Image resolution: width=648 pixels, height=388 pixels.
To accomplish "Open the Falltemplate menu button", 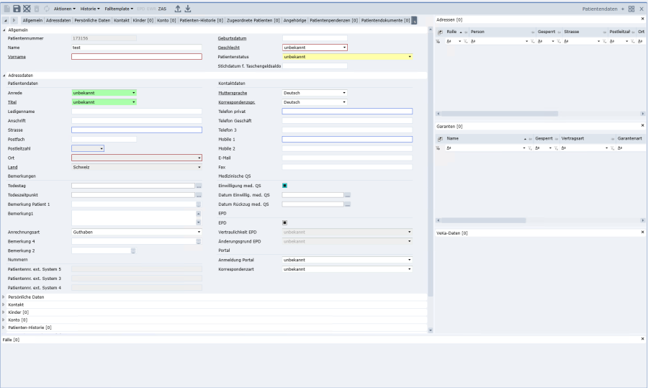I will pos(118,8).
